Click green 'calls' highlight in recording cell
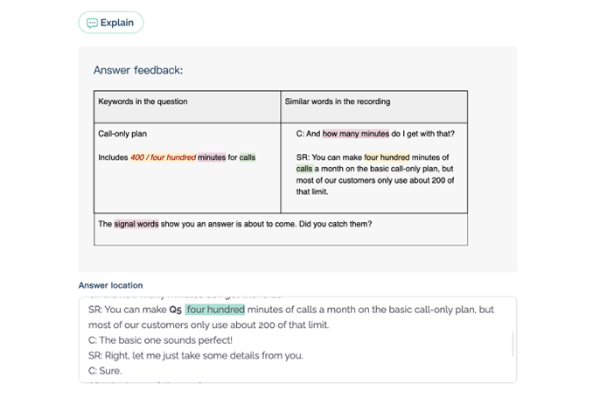Viewport: 593px width, 398px height. point(304,169)
